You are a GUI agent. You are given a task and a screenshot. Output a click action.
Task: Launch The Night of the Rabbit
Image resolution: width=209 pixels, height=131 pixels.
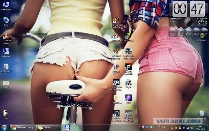(x=116, y=20)
